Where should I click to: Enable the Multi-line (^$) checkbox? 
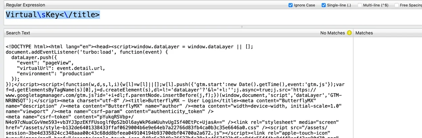tap(360, 5)
